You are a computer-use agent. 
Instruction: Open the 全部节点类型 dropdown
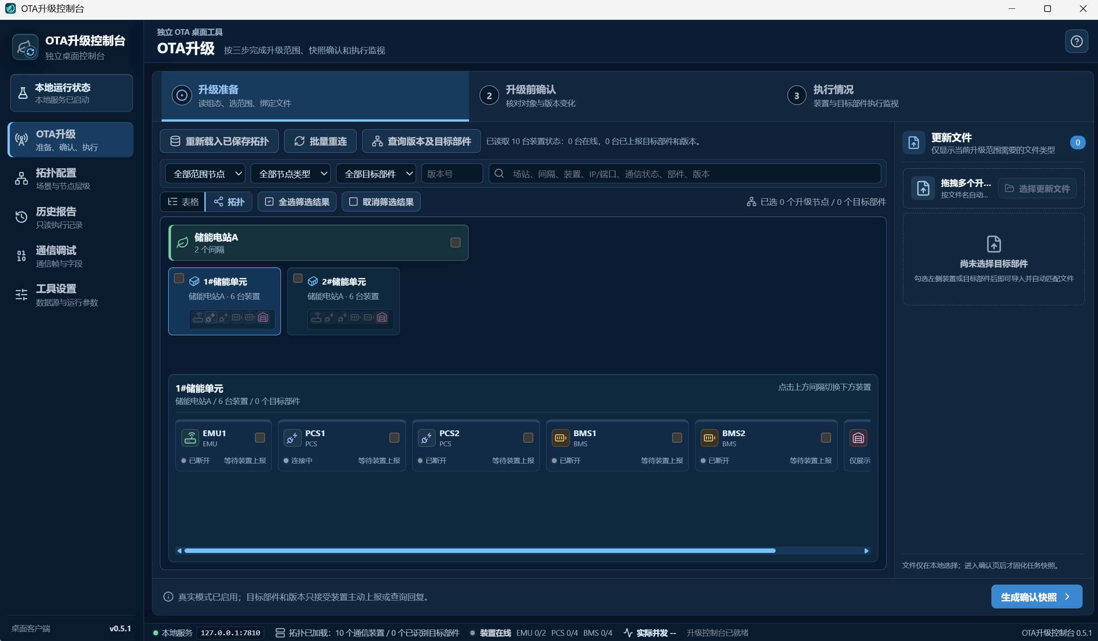pos(291,174)
